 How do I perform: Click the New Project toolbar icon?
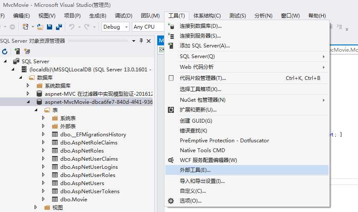click(x=25, y=27)
